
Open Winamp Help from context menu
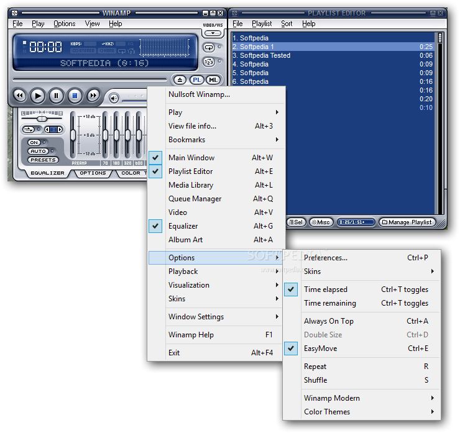click(x=216, y=335)
